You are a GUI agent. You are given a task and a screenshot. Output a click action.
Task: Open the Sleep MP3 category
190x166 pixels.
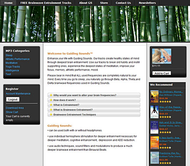[x=9, y=55]
